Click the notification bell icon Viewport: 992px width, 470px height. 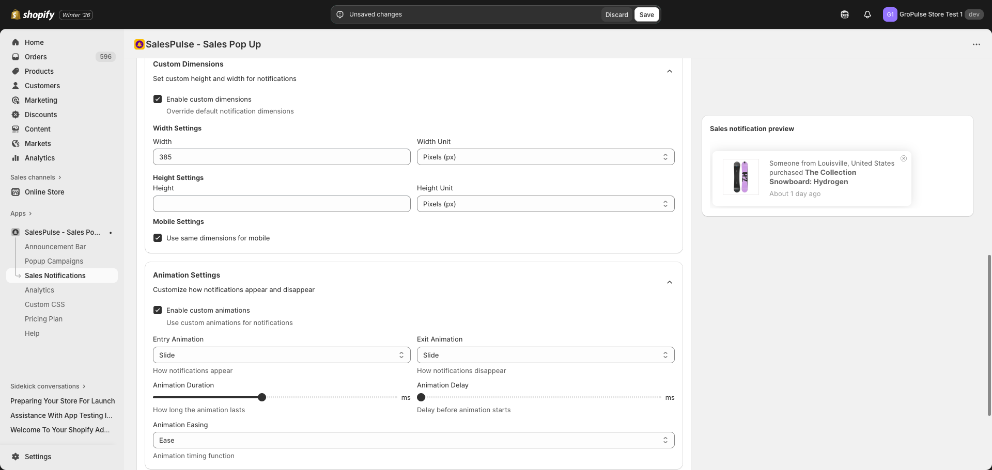pyautogui.click(x=867, y=14)
